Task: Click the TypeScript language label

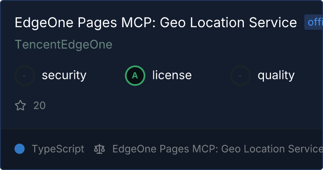Action: [58, 149]
